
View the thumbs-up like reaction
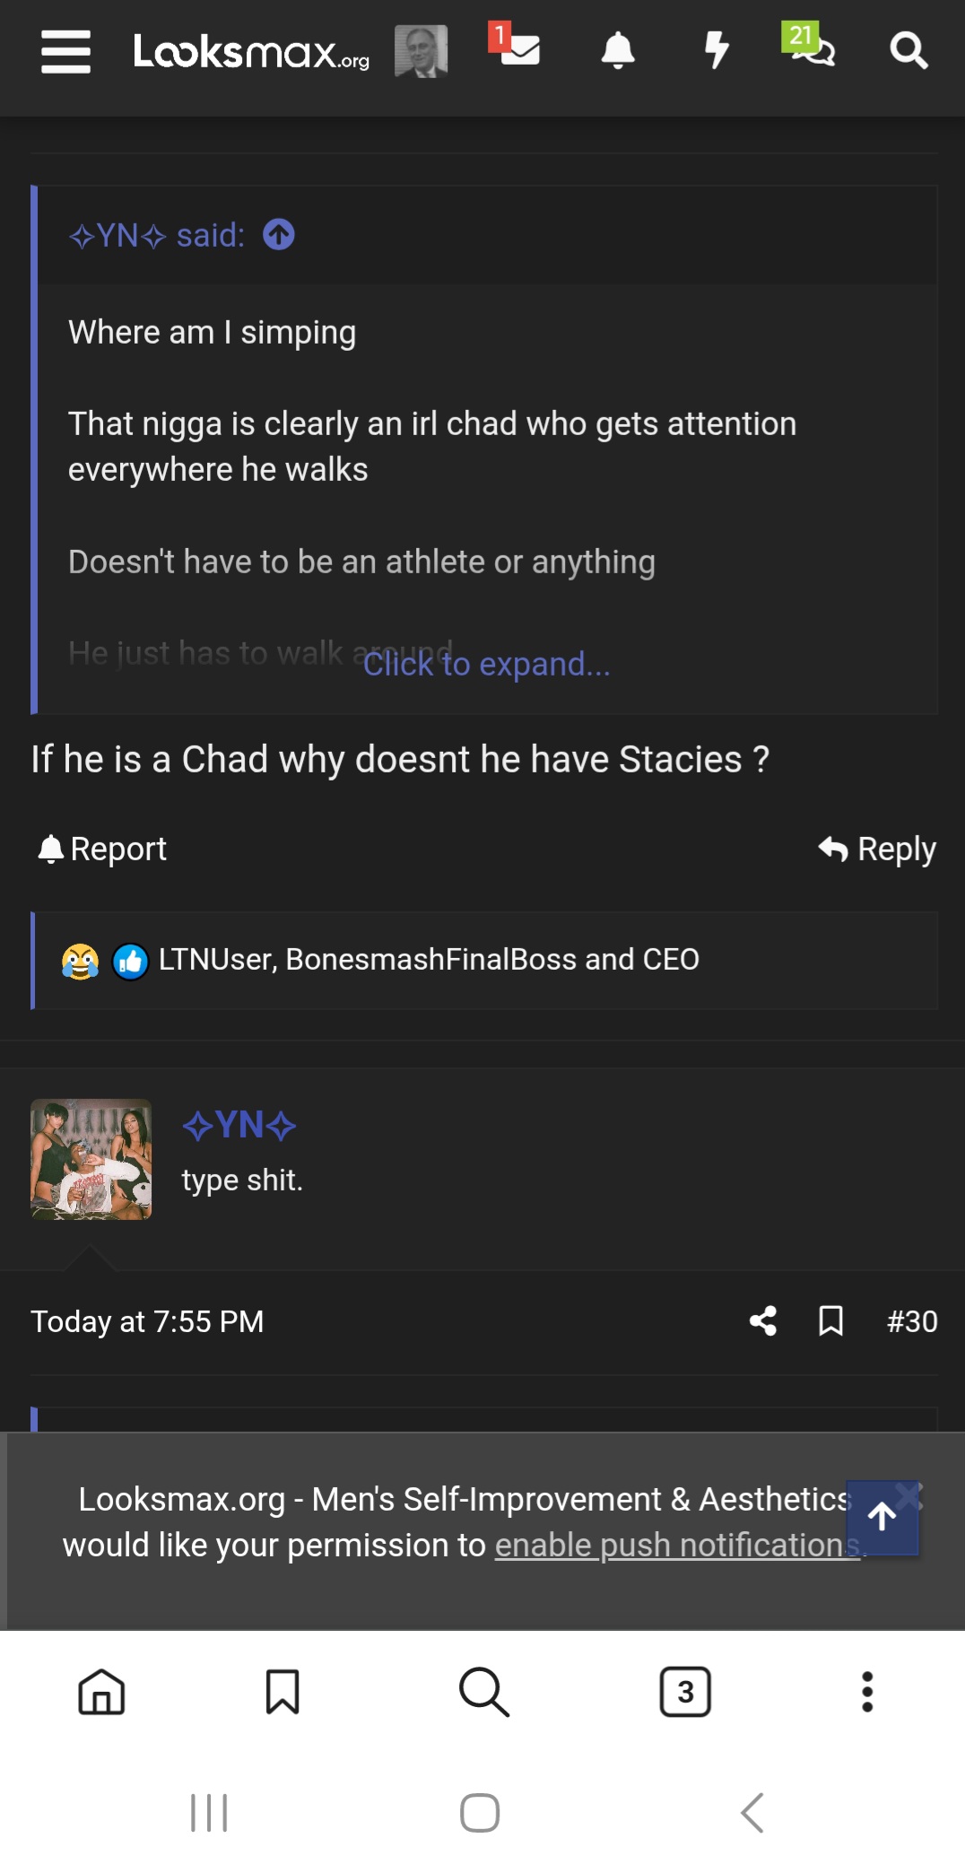coord(128,960)
